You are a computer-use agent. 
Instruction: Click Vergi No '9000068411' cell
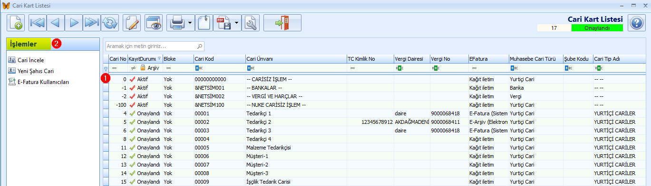[449, 122]
